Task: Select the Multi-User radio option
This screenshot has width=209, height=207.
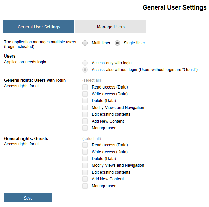Action: click(x=85, y=43)
